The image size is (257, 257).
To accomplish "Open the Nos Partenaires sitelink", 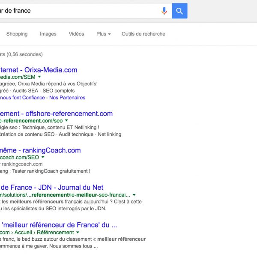I will click(67, 98).
